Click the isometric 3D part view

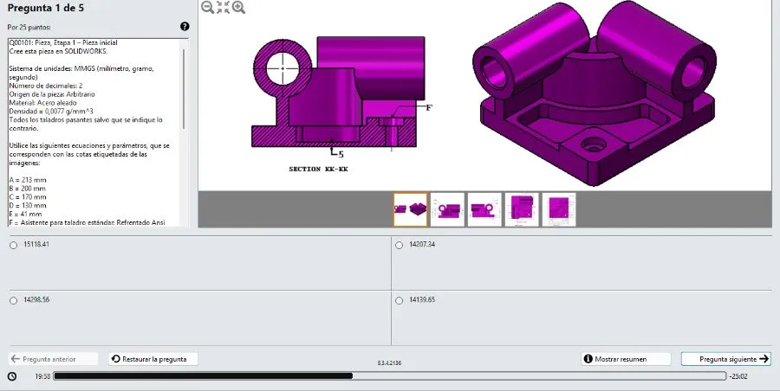595,93
